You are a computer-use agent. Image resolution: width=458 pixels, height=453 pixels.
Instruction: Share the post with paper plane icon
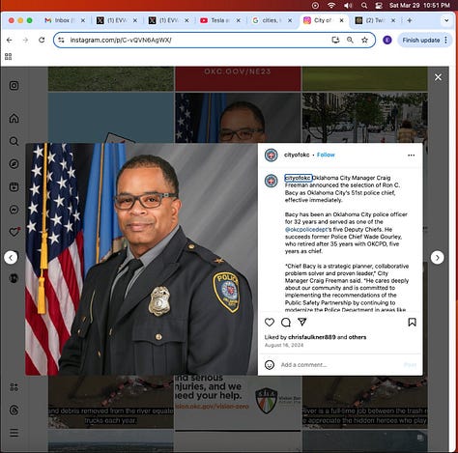click(301, 322)
